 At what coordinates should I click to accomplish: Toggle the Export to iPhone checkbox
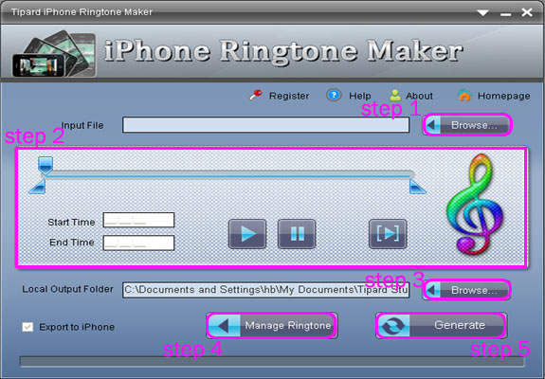click(x=27, y=327)
